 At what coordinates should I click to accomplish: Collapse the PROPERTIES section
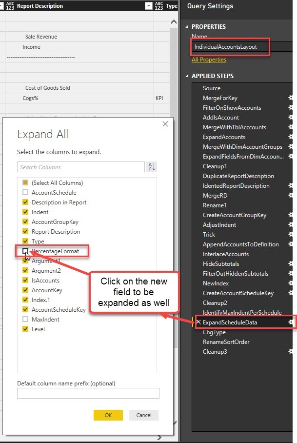(187, 26)
